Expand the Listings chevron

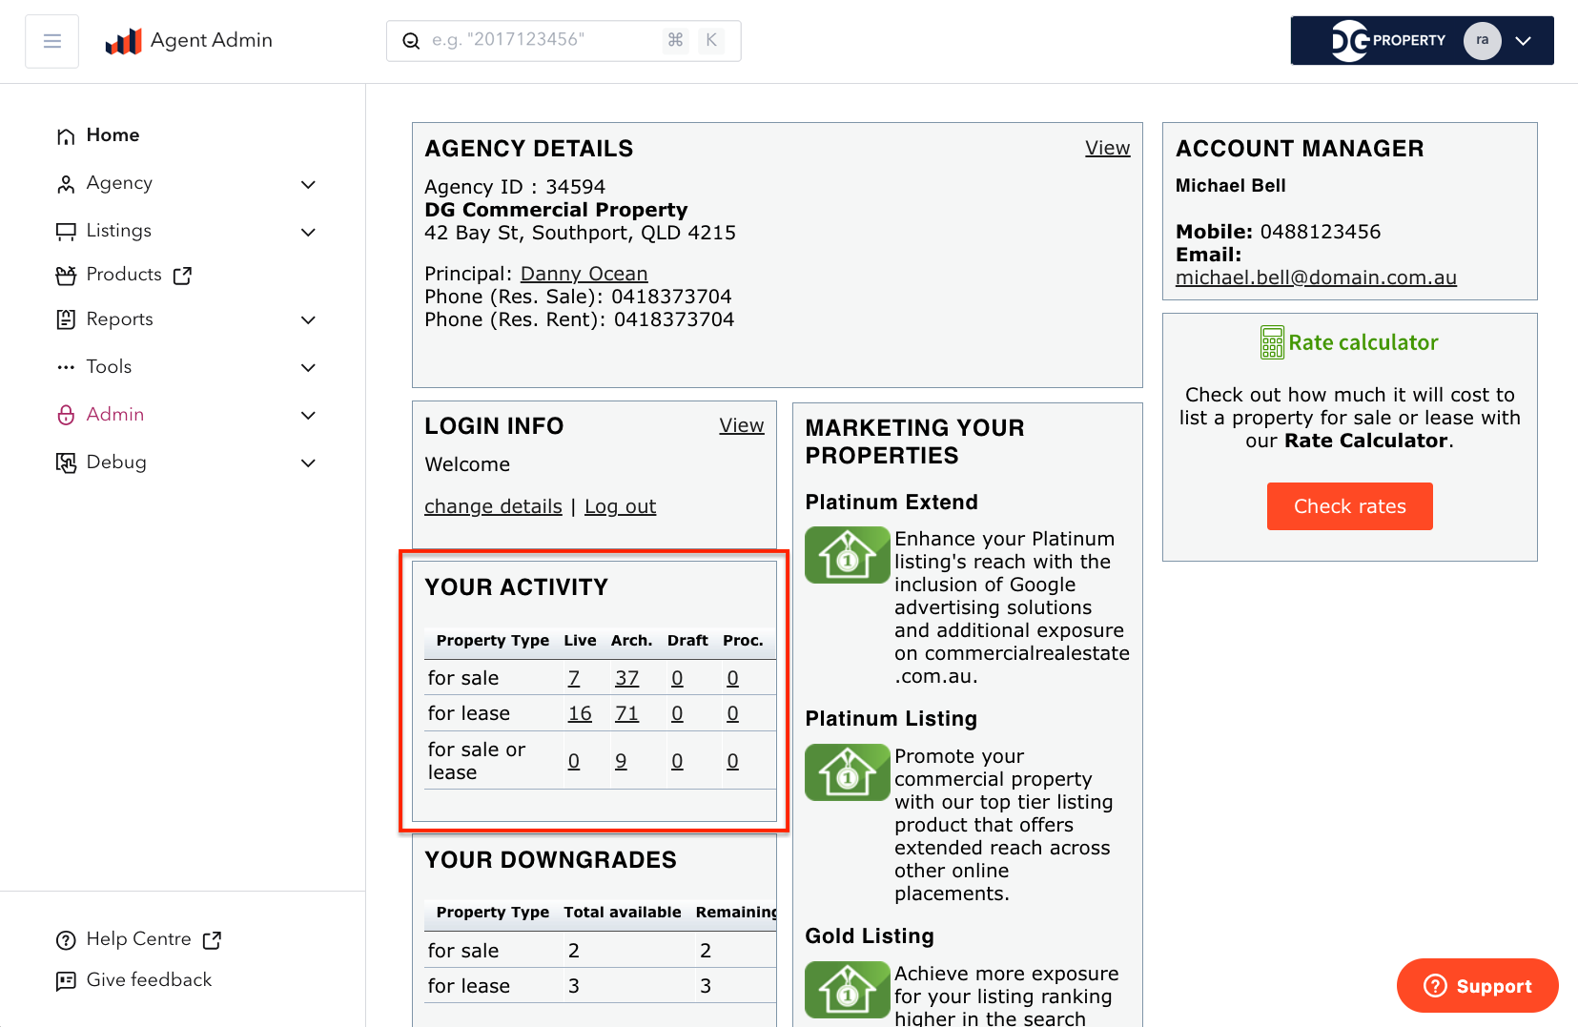click(308, 232)
